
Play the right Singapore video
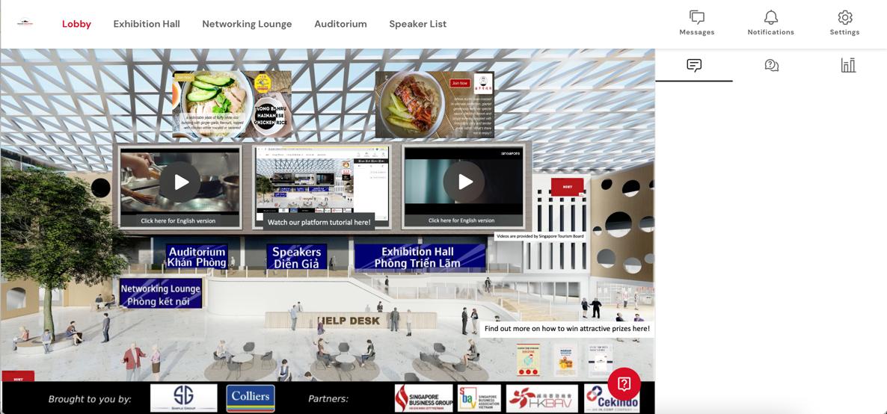(x=464, y=182)
